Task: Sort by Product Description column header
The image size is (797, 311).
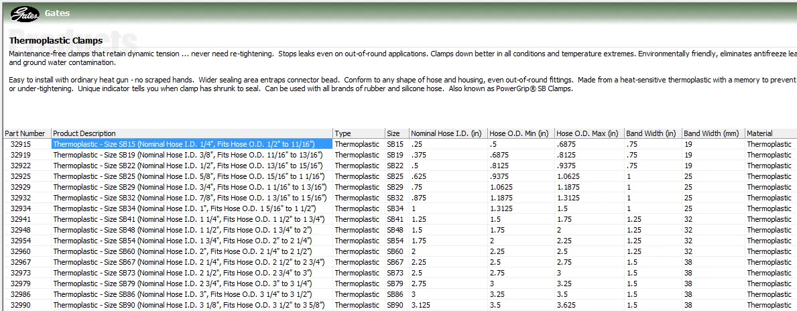Action: click(x=192, y=133)
